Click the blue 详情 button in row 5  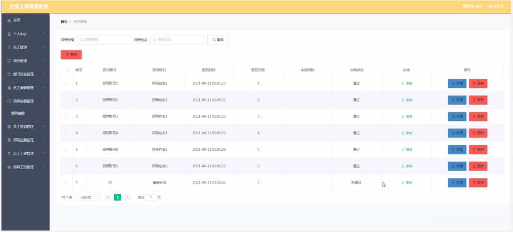tap(457, 150)
